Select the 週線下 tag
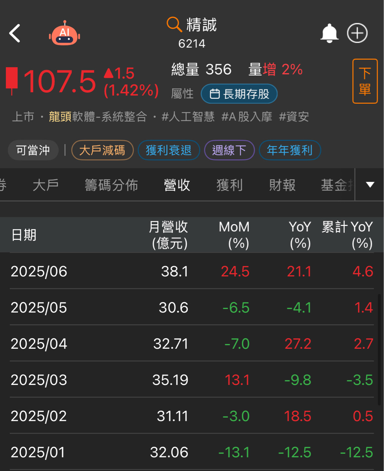Viewport: 384px width, 471px height. coord(229,150)
